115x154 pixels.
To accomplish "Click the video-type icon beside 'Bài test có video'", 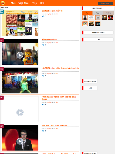I will (2, 40).
